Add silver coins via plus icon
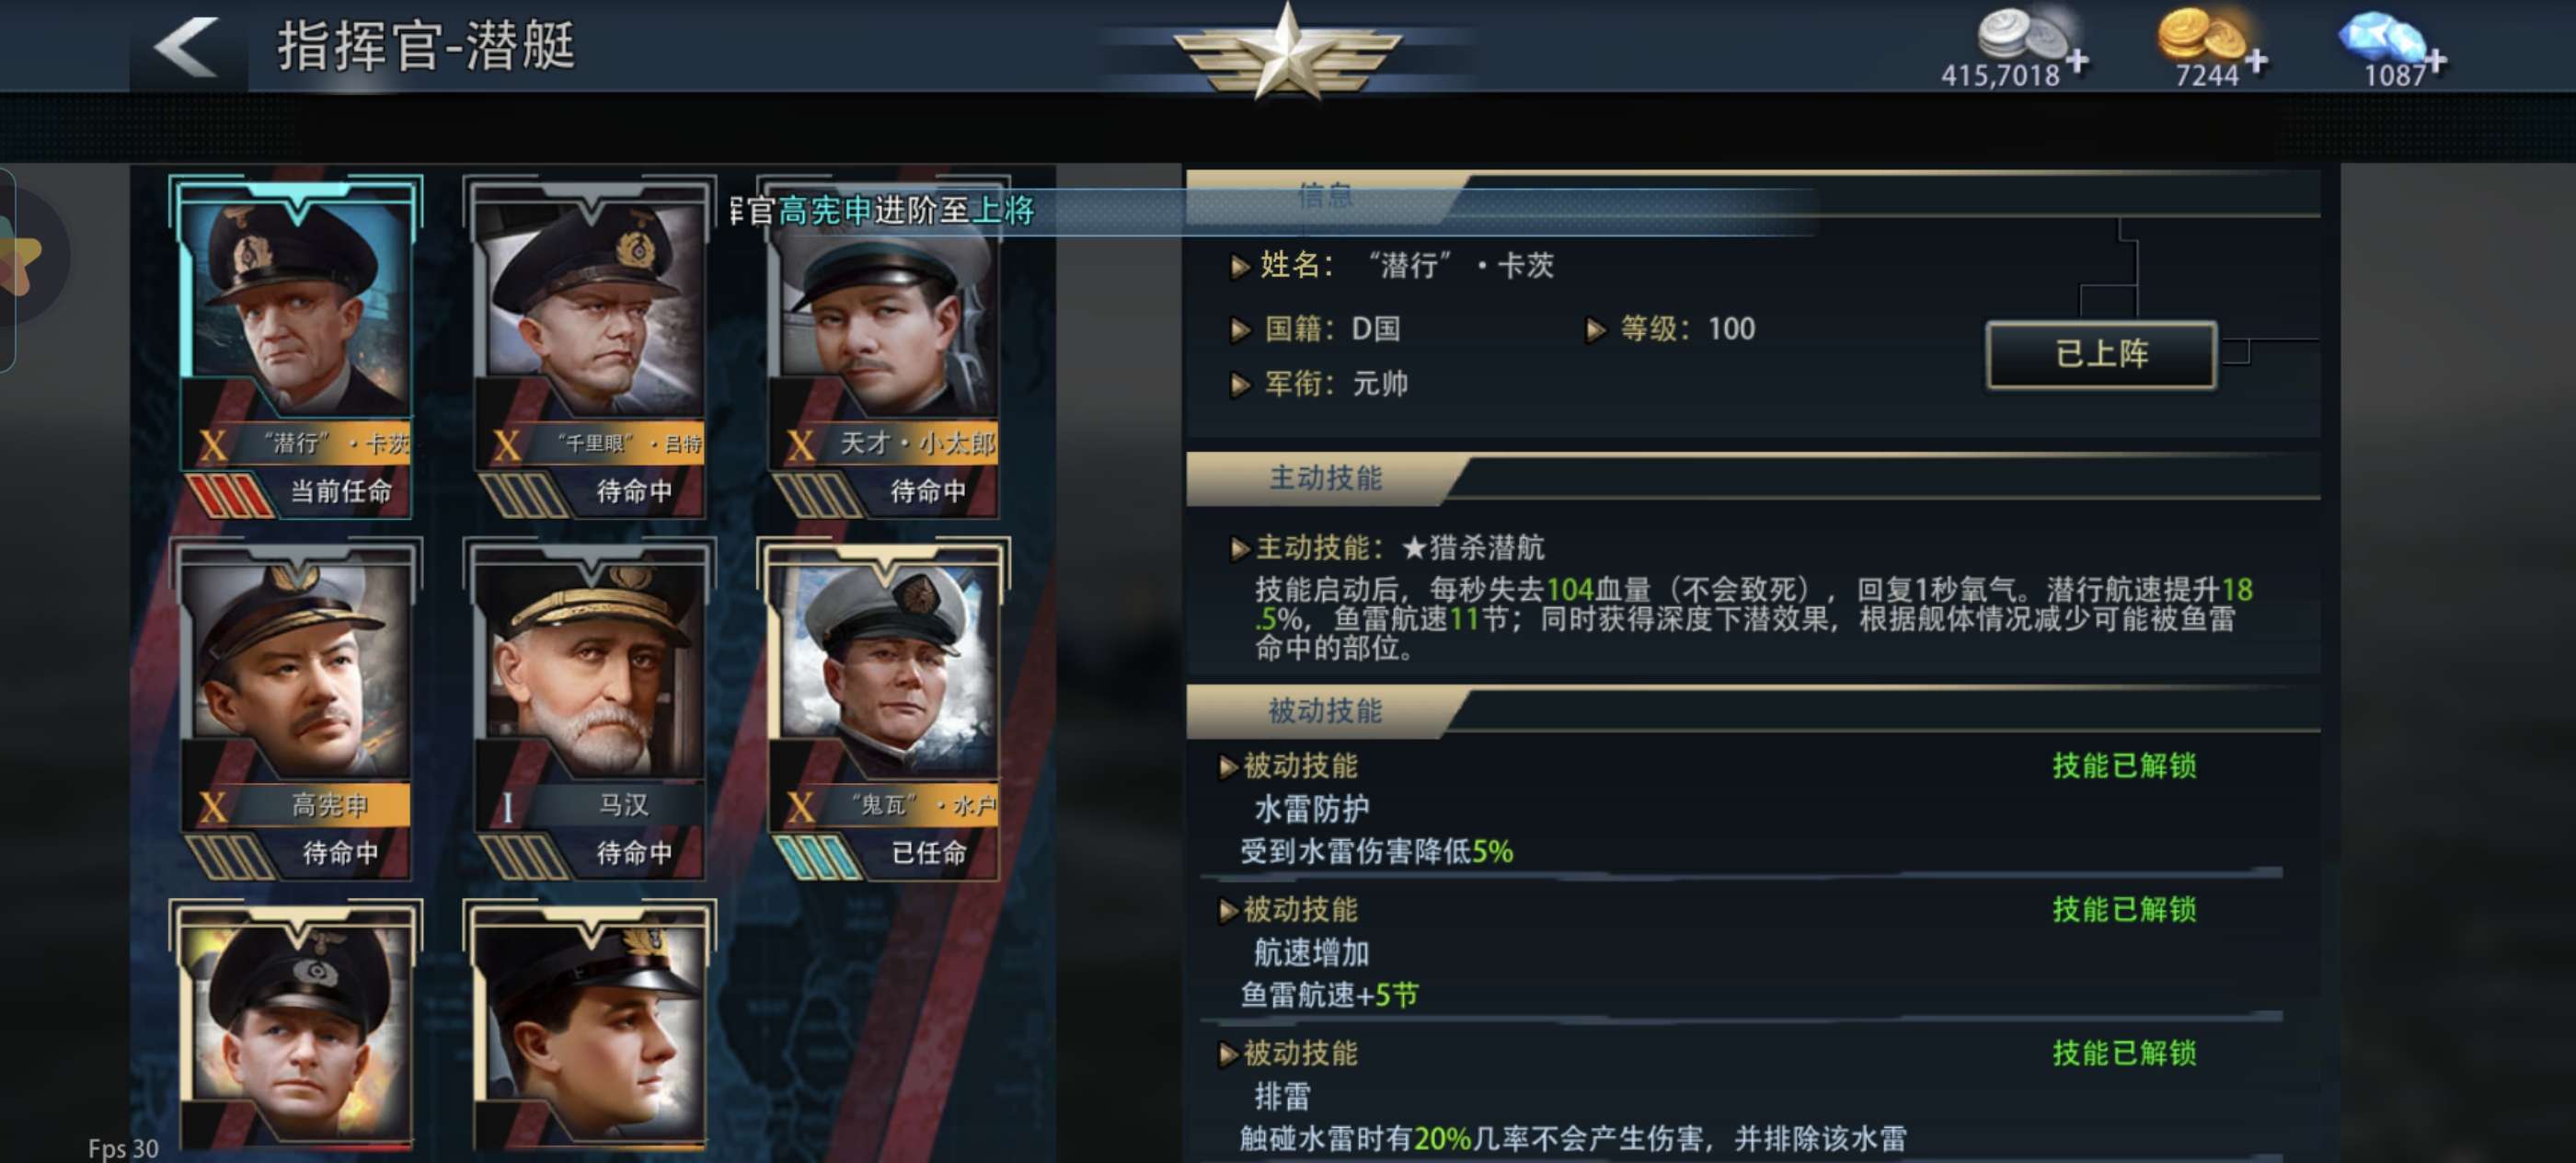 (2077, 62)
